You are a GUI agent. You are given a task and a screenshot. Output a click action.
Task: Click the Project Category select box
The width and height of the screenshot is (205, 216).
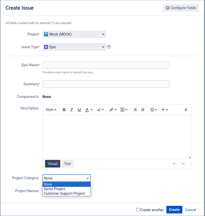pos(67,178)
